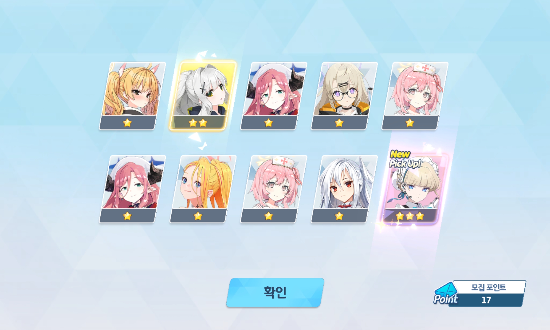Image resolution: width=550 pixels, height=330 pixels.
Task: Click the New Pick Up! badge
Action: click(405, 159)
